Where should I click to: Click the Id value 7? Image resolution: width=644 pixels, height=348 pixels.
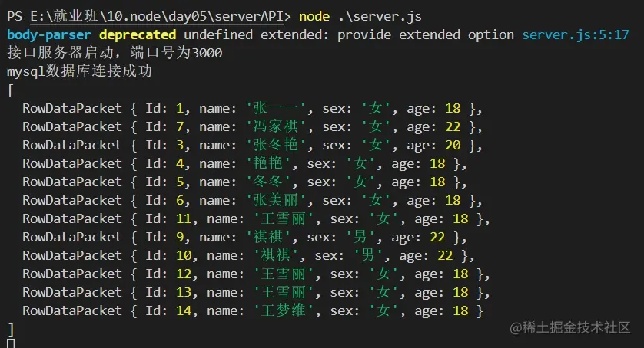coord(180,126)
